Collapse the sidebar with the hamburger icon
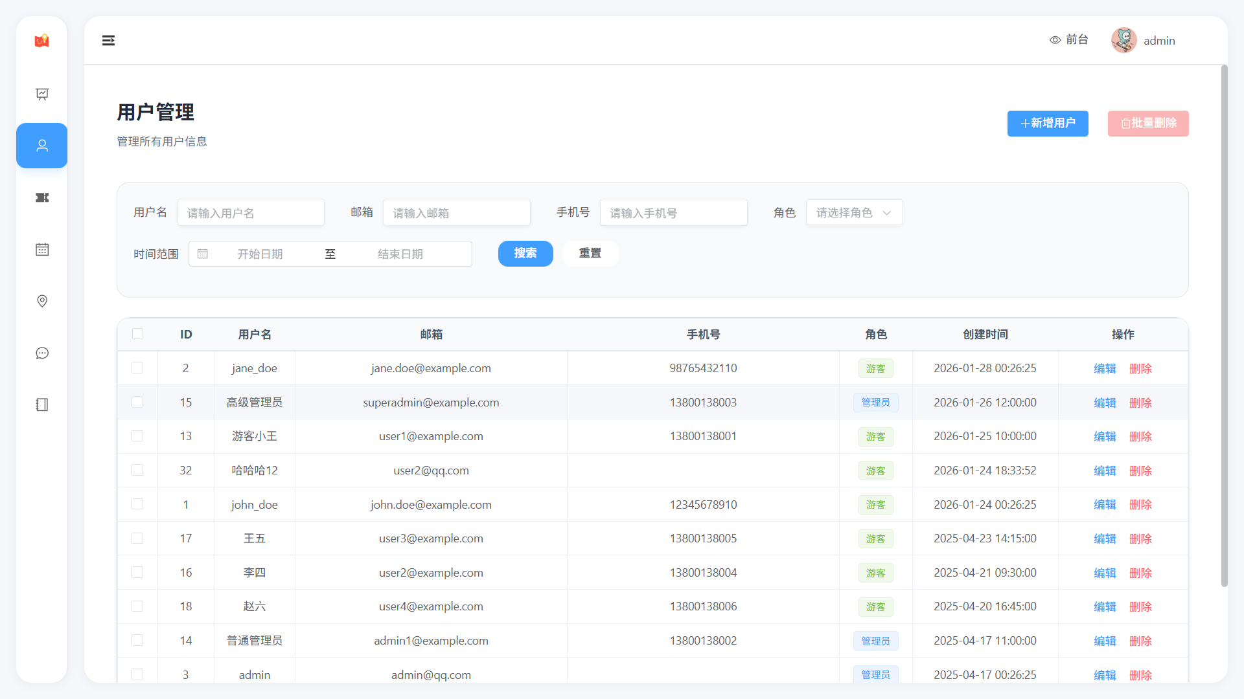Viewport: 1244px width, 699px height. [x=108, y=41]
